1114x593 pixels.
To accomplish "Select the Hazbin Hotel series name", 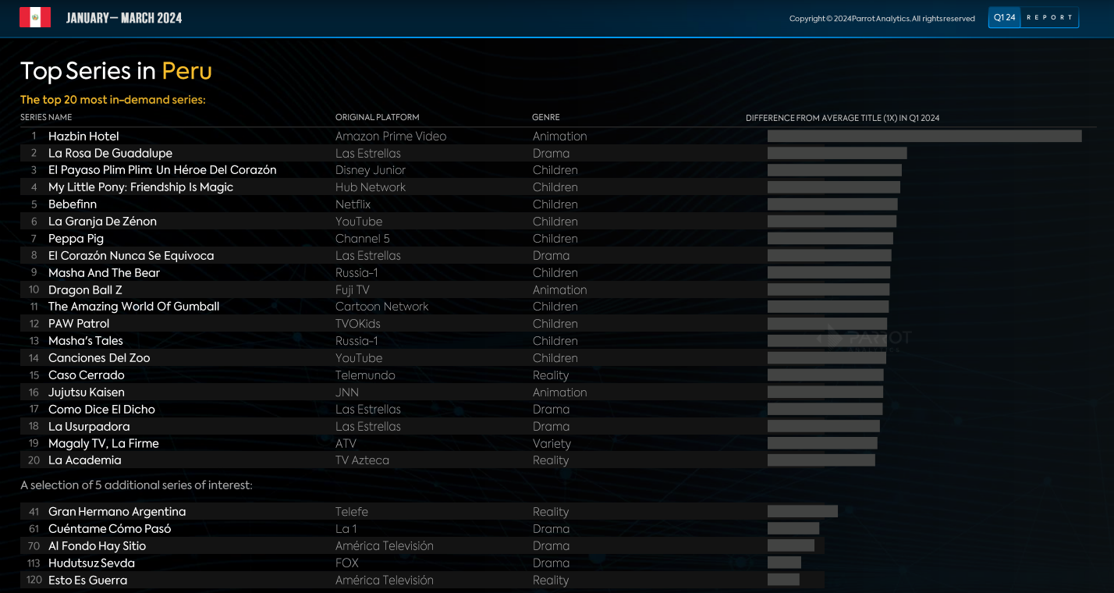I will 83,137.
